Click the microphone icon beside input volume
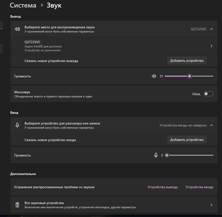 (x=156, y=155)
